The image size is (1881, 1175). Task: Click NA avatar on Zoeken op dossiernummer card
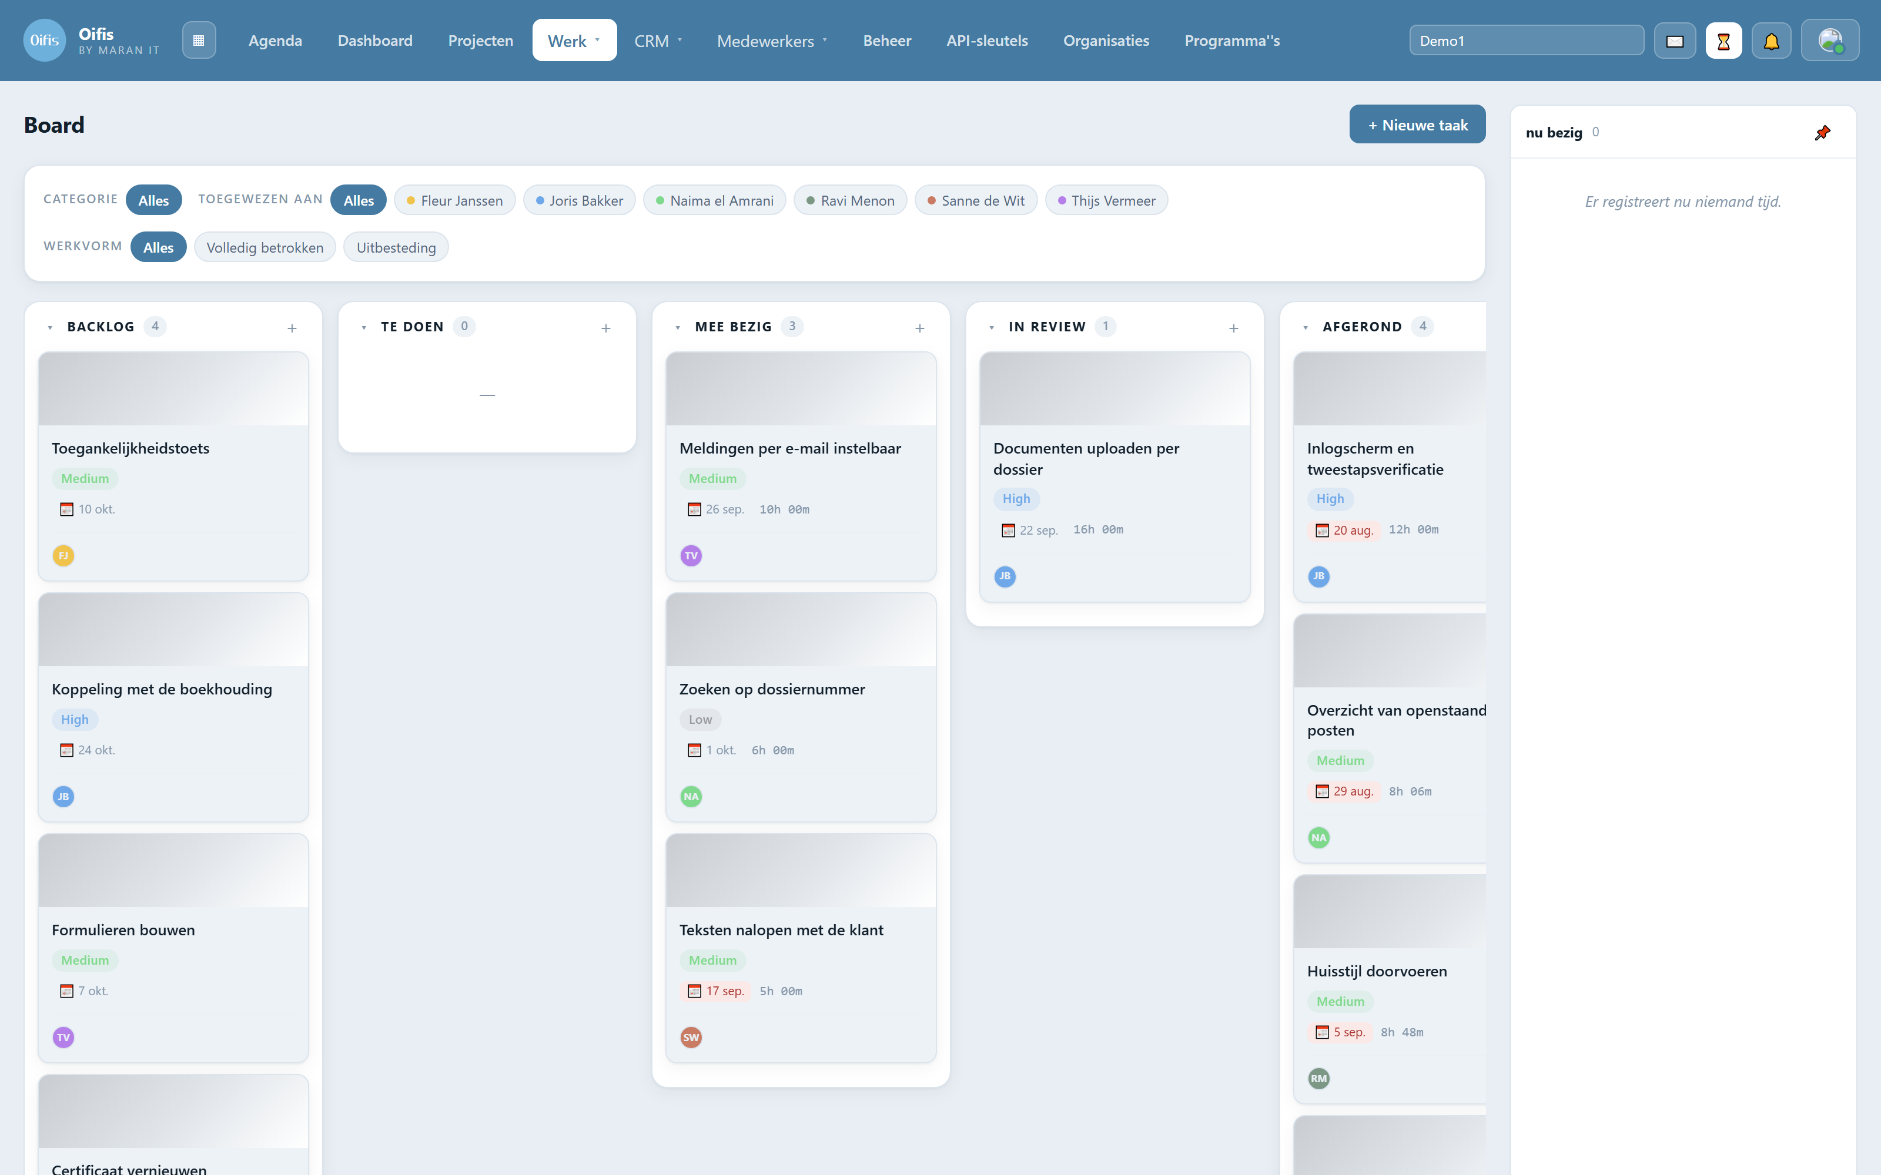click(x=691, y=797)
